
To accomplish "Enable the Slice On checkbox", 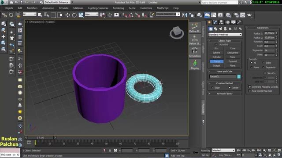I will pos(265,73).
